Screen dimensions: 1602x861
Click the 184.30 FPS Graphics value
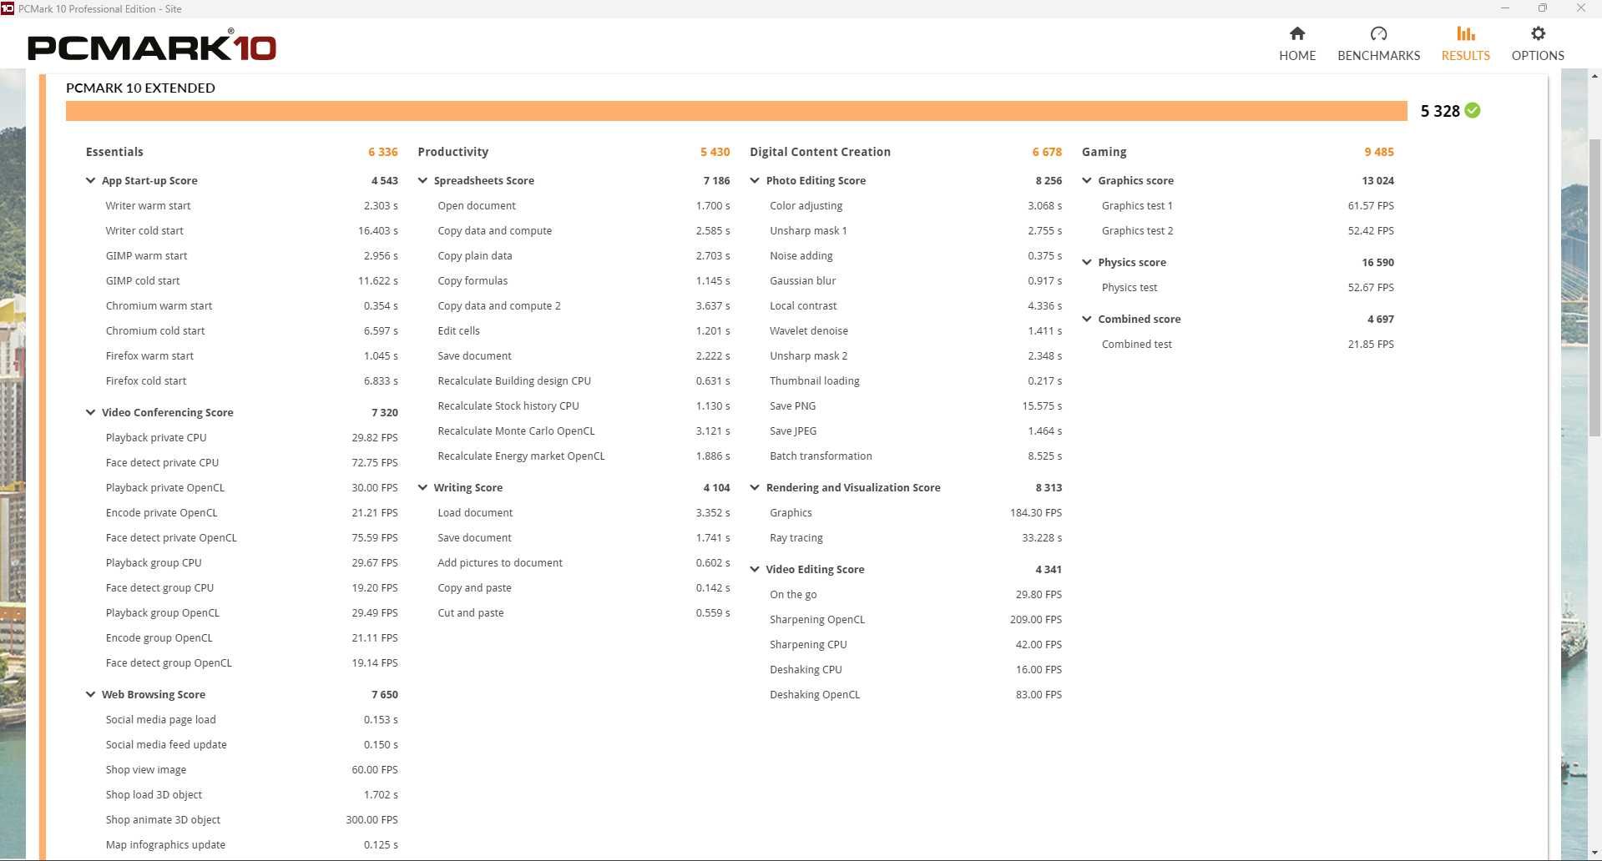click(x=1036, y=512)
